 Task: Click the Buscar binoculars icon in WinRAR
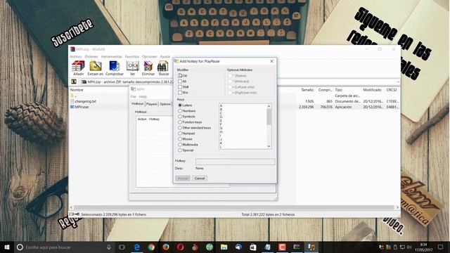click(x=164, y=68)
